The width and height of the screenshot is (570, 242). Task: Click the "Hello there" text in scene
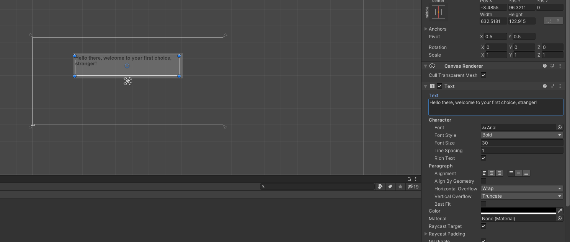pos(123,60)
